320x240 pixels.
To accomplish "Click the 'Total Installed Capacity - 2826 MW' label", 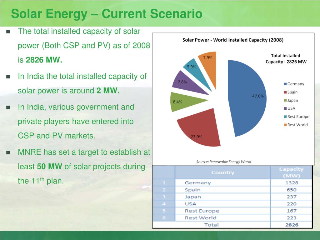I will coord(286,59).
